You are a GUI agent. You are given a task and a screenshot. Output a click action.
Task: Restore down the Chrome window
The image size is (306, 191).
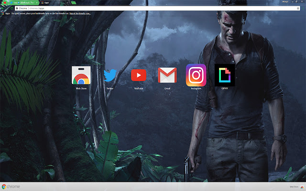tap(296, 1)
